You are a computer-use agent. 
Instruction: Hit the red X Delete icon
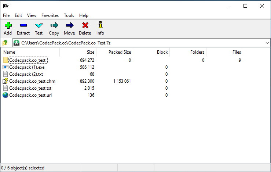tap(85, 25)
